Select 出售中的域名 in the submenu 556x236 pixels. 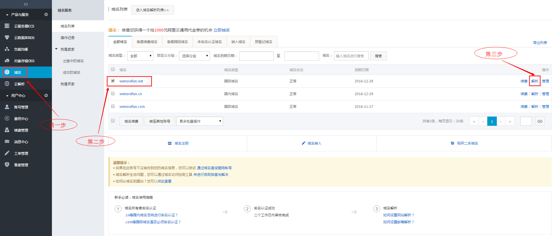point(73,61)
